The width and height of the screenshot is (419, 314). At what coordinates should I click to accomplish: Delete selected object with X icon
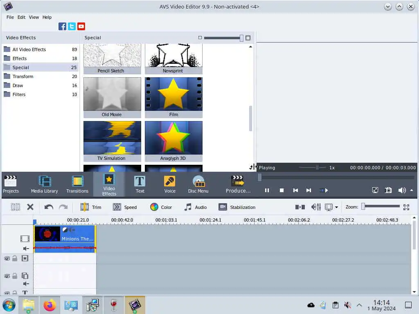coord(30,207)
